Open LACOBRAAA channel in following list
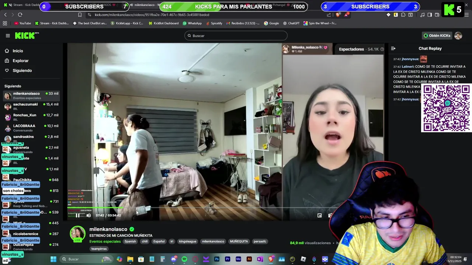Image resolution: width=472 pixels, height=265 pixels. [x=31, y=128]
